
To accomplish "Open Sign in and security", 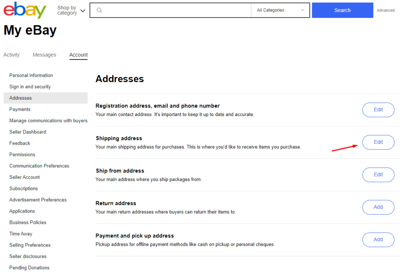I will coord(30,87).
